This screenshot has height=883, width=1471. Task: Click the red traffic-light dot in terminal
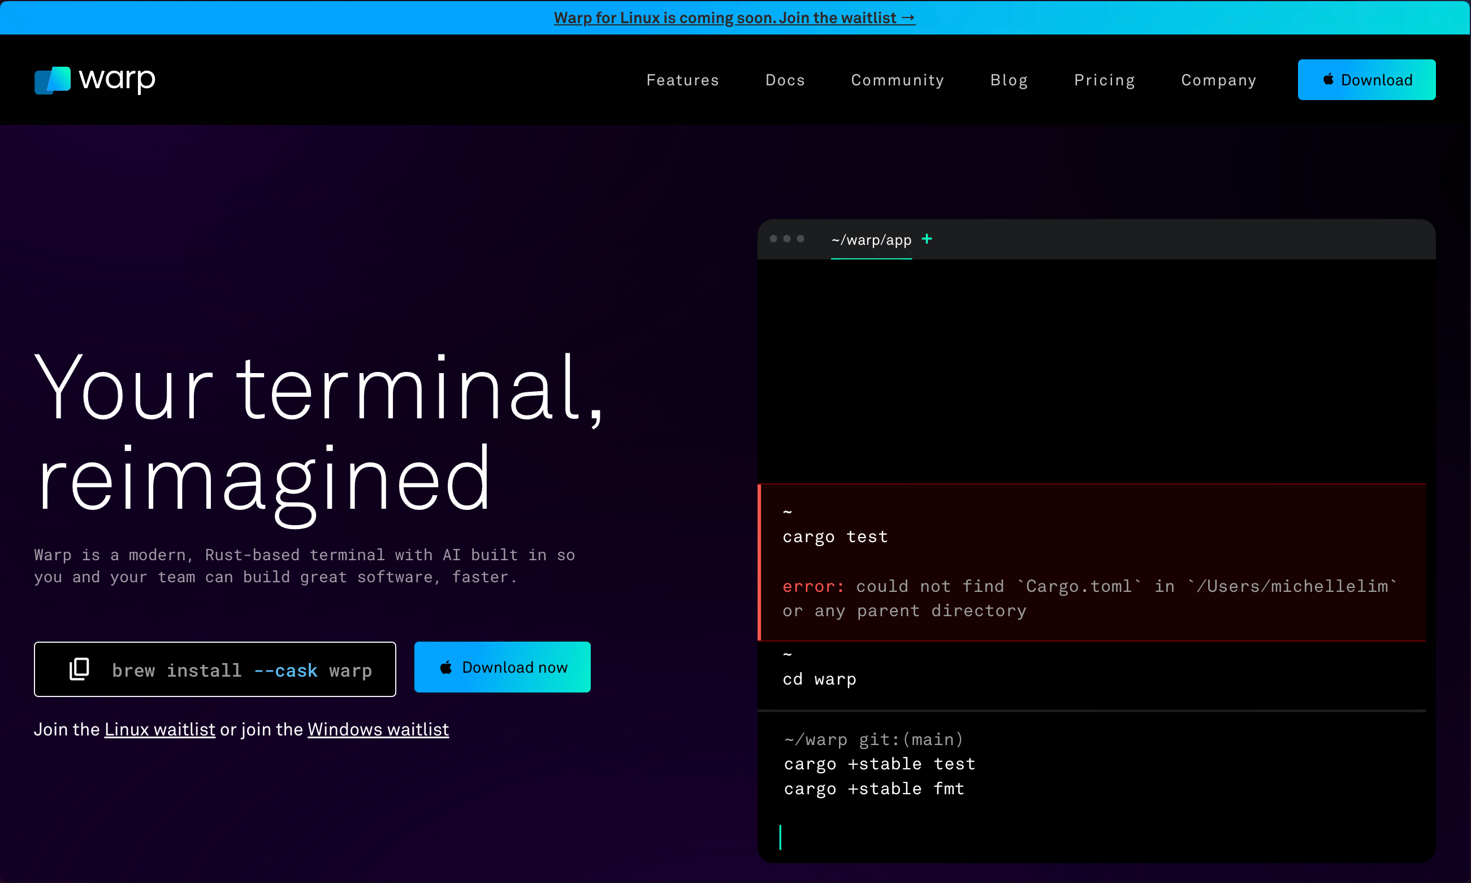point(772,239)
